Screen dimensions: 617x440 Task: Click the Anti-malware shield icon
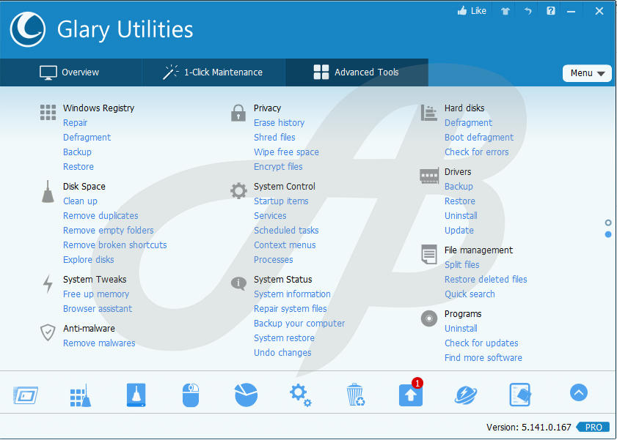coord(48,332)
